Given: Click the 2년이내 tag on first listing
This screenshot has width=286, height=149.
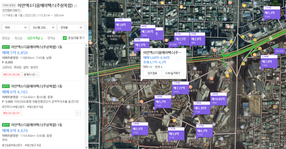Looking at the screenshot, I should tap(7, 67).
